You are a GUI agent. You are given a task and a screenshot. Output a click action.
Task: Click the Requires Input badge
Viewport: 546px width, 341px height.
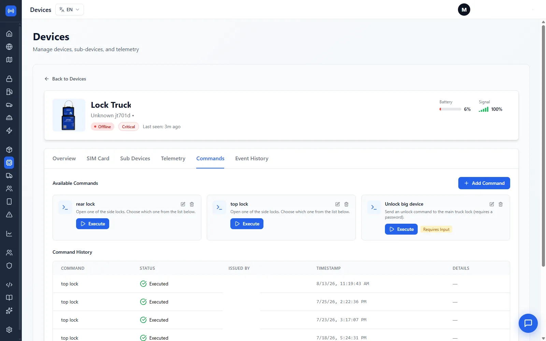[x=436, y=229]
